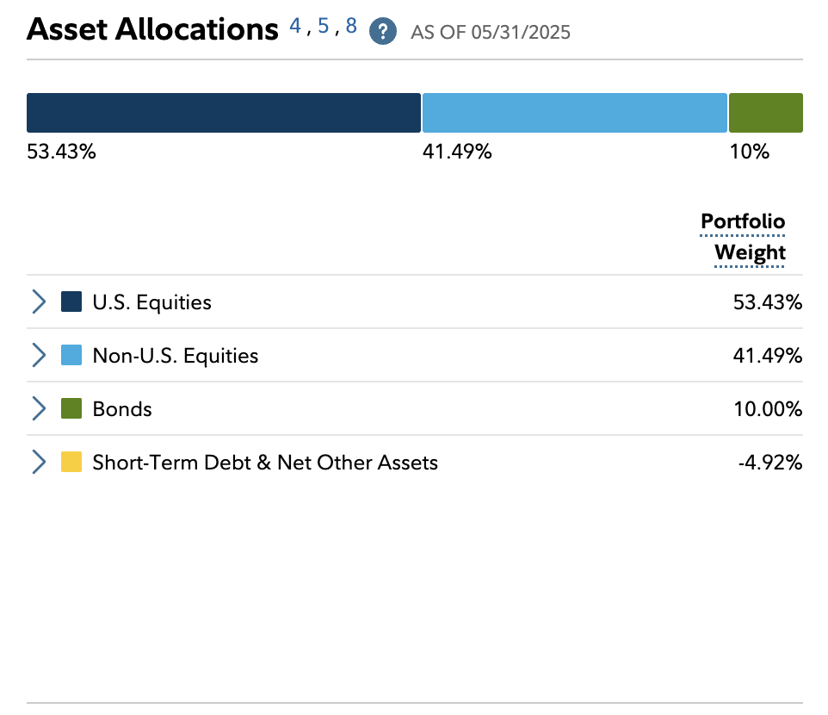Expand the Bonds row
Screen dimensions: 828x715
pyautogui.click(x=39, y=409)
